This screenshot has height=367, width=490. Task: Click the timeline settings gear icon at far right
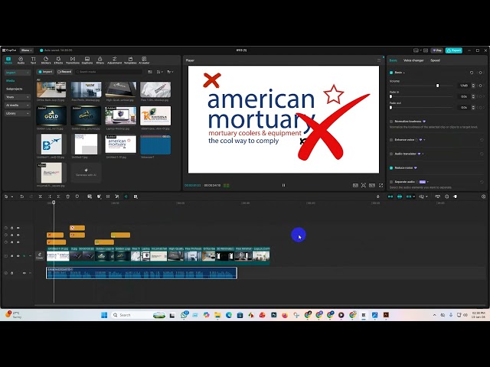483,196
